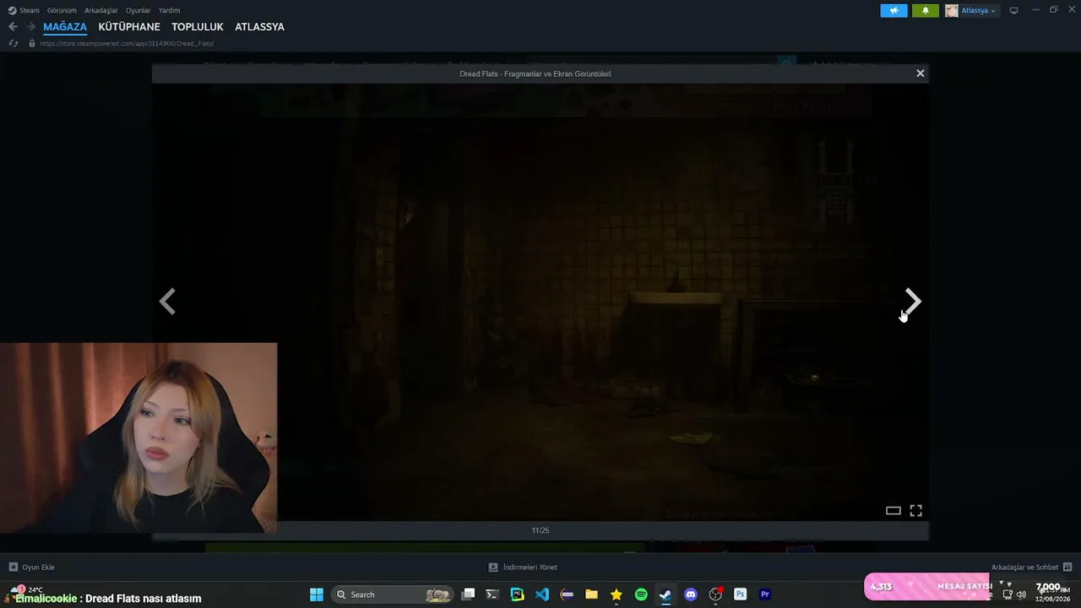The width and height of the screenshot is (1081, 608).
Task: Launch PyCharm from the taskbar
Action: [518, 594]
